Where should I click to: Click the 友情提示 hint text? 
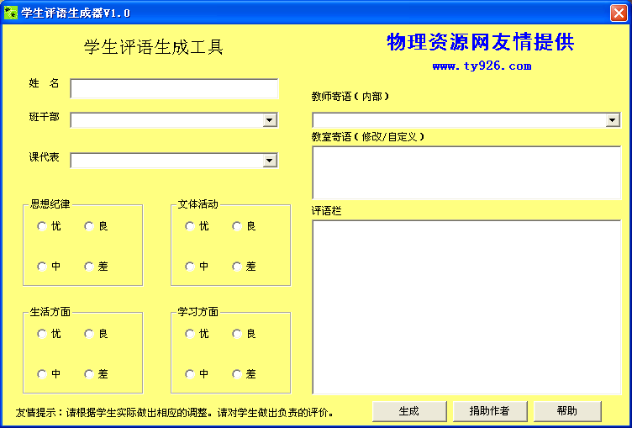pyautogui.click(x=175, y=413)
